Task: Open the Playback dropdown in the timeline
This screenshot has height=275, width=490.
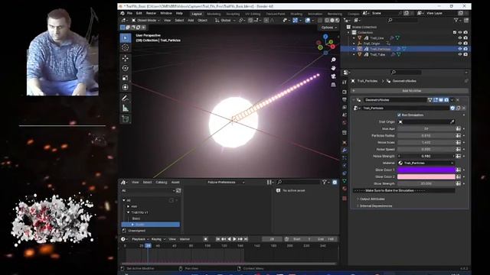Action: 140,239
